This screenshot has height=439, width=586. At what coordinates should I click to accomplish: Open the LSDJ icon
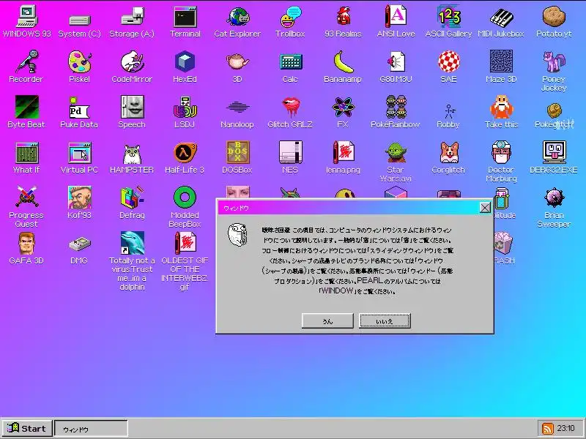[185, 107]
